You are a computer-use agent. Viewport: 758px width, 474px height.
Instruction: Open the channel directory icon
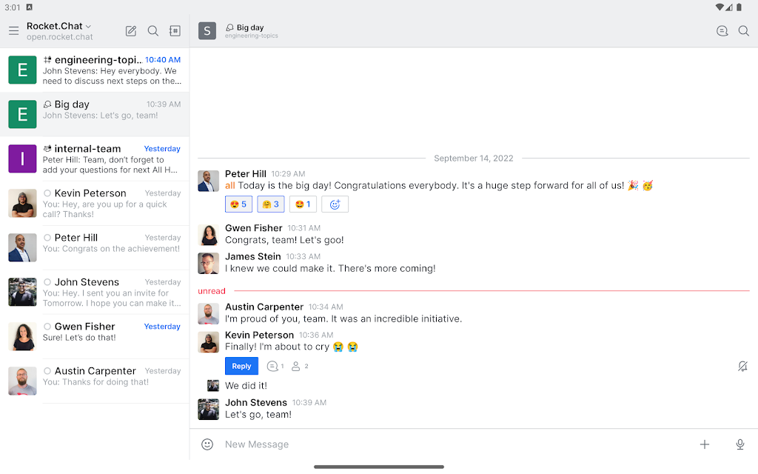coord(175,31)
